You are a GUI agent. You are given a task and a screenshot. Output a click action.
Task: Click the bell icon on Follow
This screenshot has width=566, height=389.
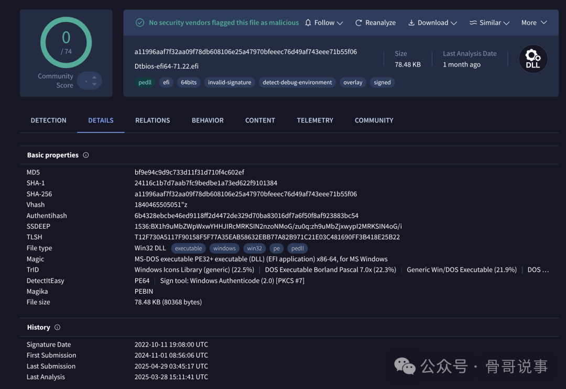[308, 23]
